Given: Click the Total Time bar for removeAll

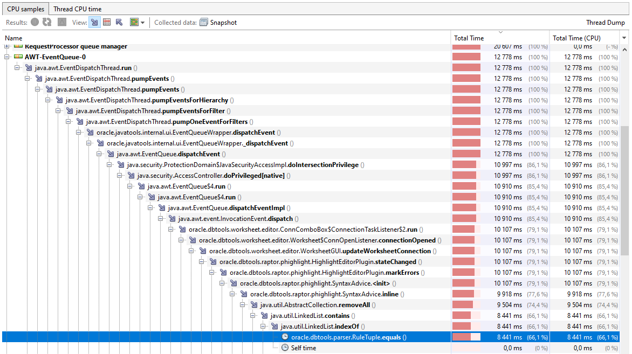Looking at the screenshot, I should click(x=466, y=305).
